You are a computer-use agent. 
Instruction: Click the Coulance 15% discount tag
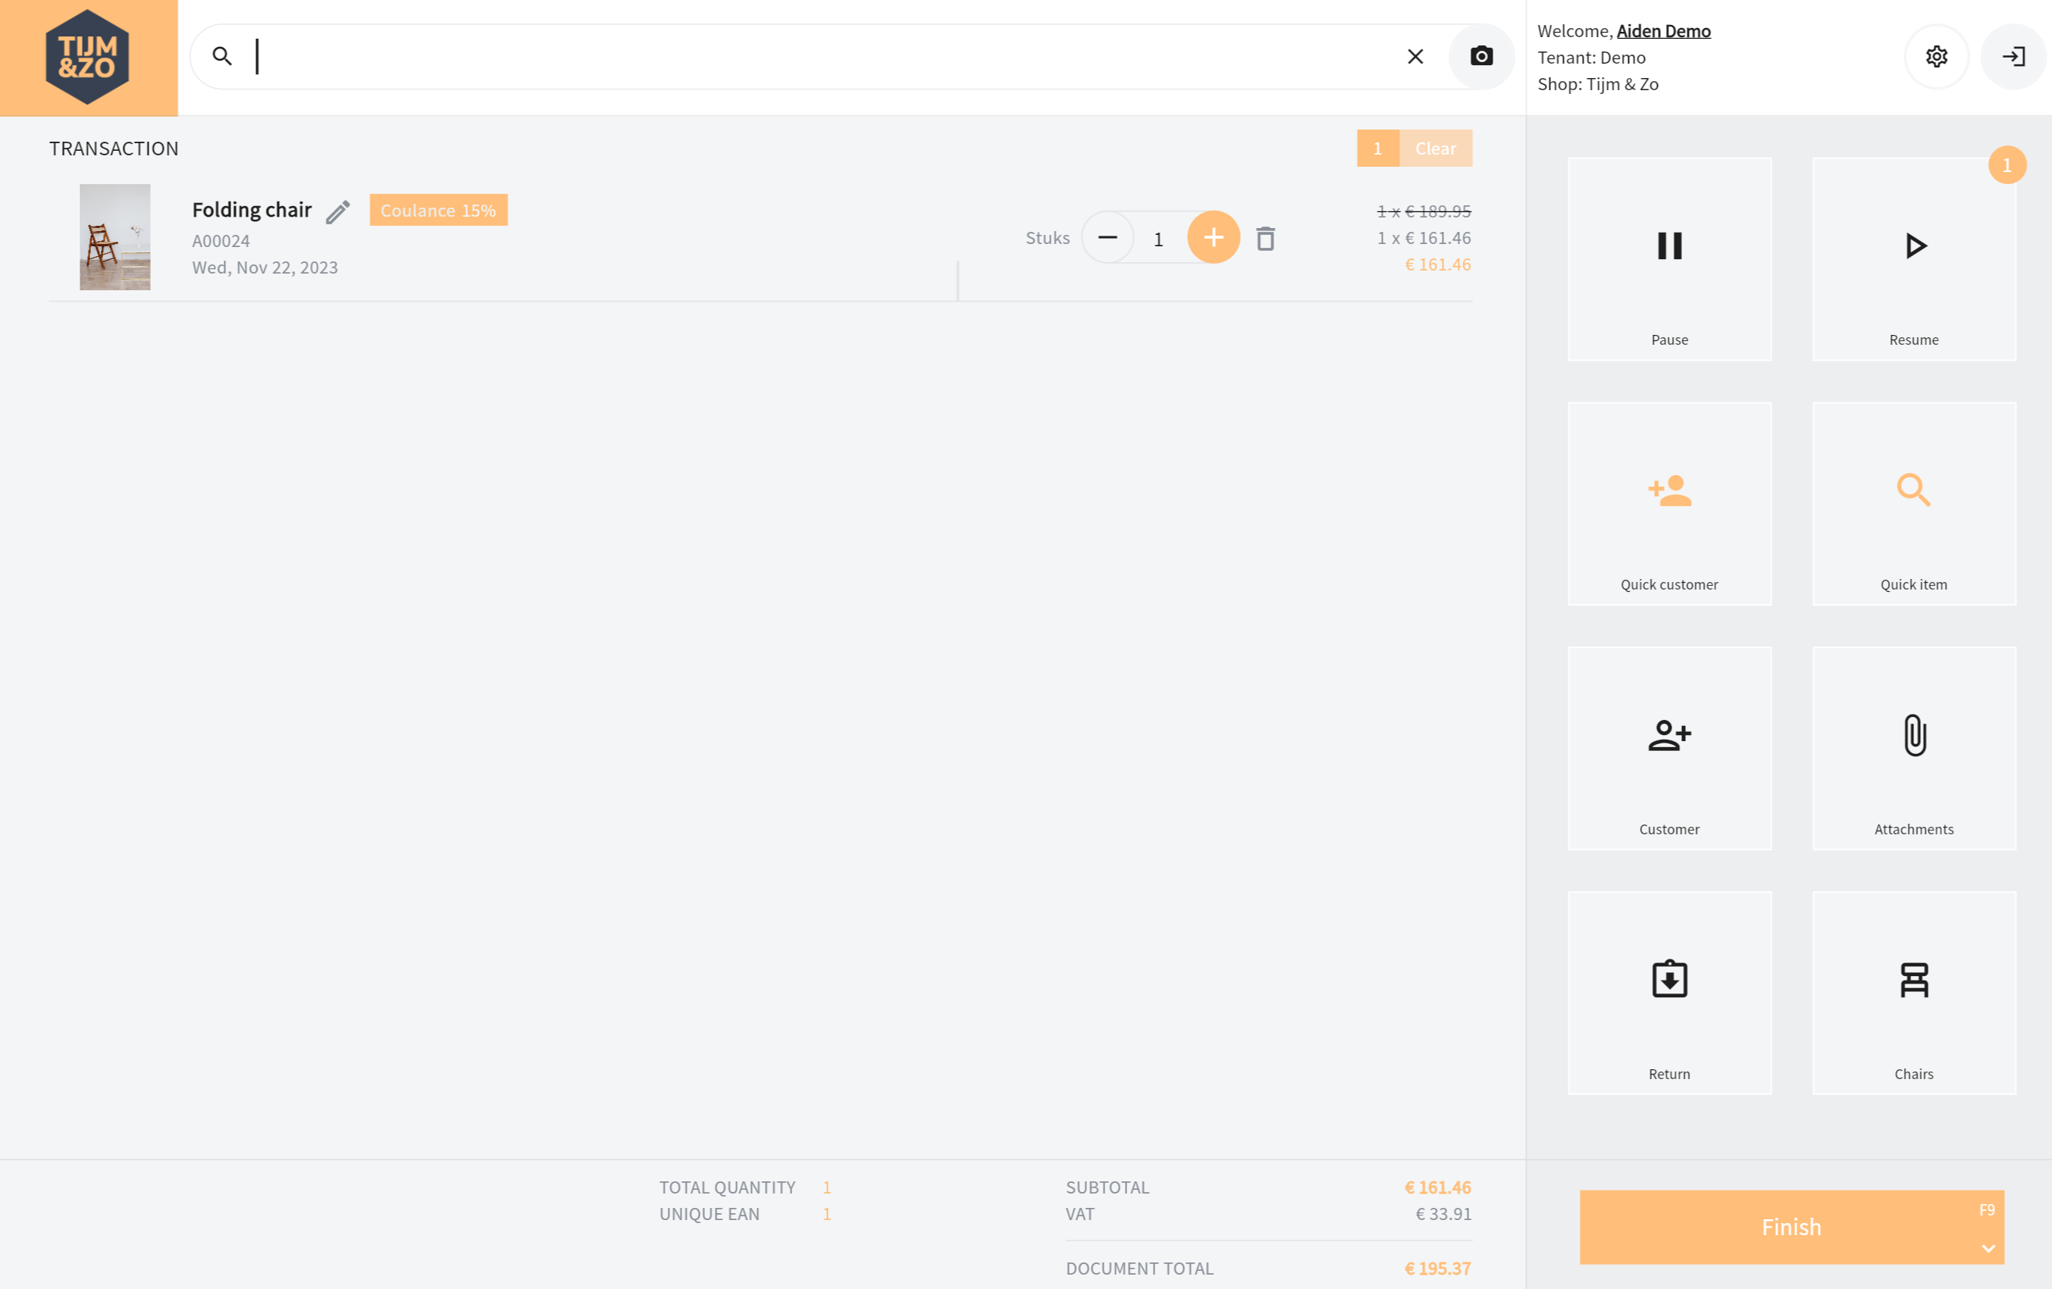tap(438, 211)
